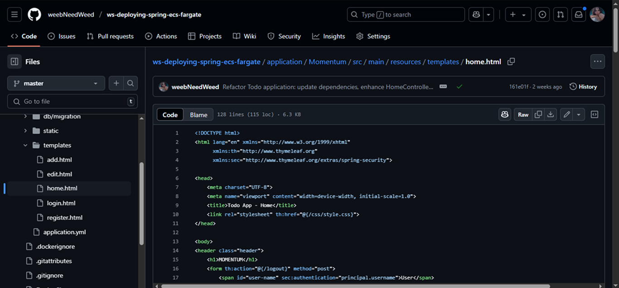This screenshot has width=619, height=288.
Task: Open the Insights tab
Action: pyautogui.click(x=329, y=36)
